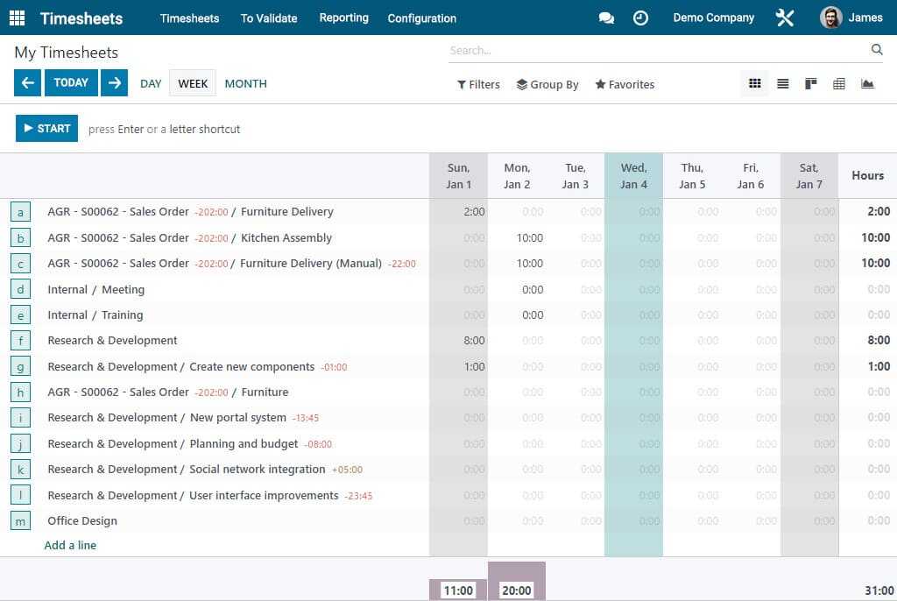Open the activities clock icon

[640, 18]
